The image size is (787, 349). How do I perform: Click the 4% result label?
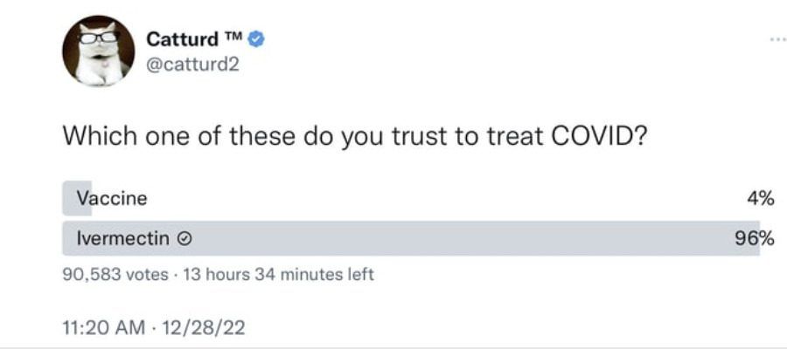click(760, 198)
